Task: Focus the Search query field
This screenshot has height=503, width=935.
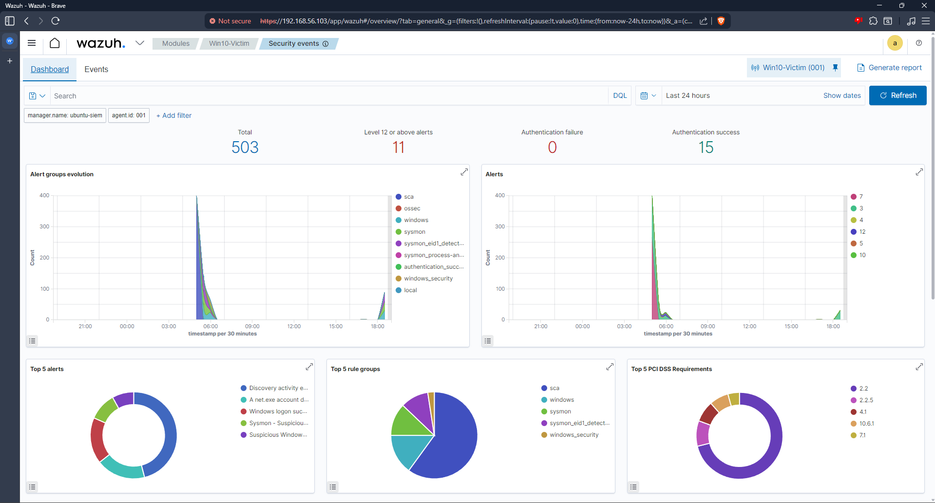Action: [x=329, y=96]
